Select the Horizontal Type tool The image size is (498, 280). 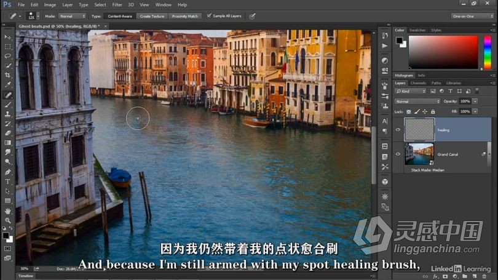click(7, 182)
